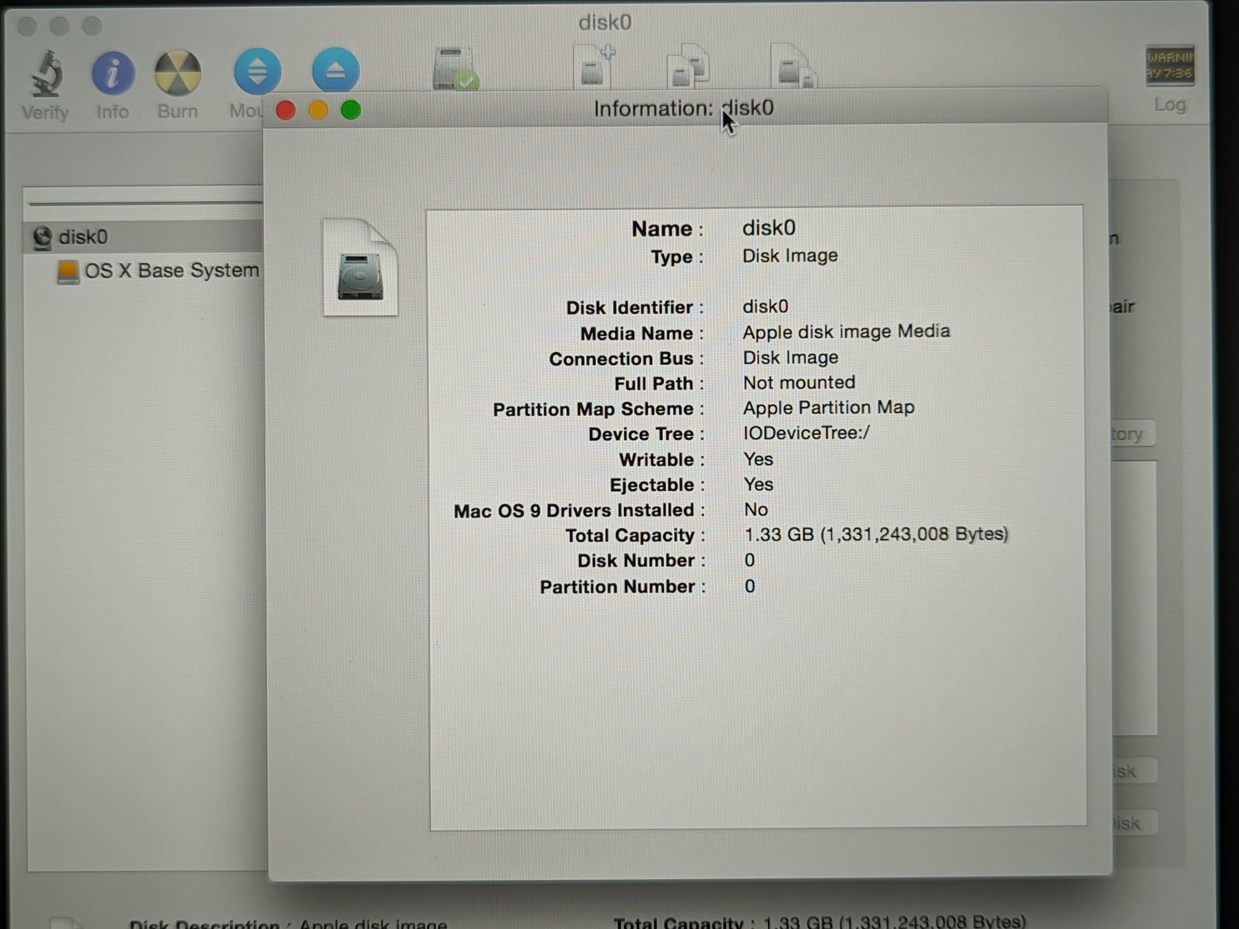Click the Information: disk0 title bar
The height and width of the screenshot is (929, 1239).
[x=683, y=109]
